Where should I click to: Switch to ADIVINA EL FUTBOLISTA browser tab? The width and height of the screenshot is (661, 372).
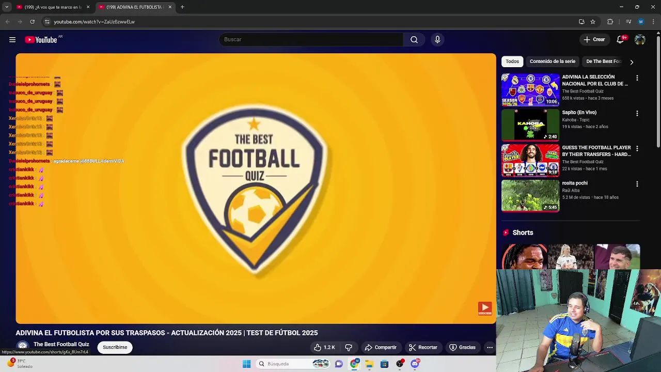click(134, 7)
